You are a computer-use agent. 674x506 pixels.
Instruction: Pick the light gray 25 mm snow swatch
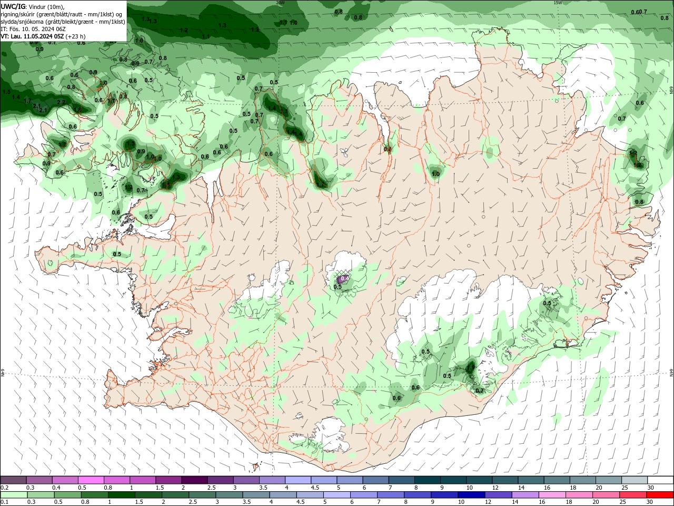point(635,480)
